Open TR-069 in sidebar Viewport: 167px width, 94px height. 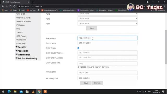pos(19,32)
